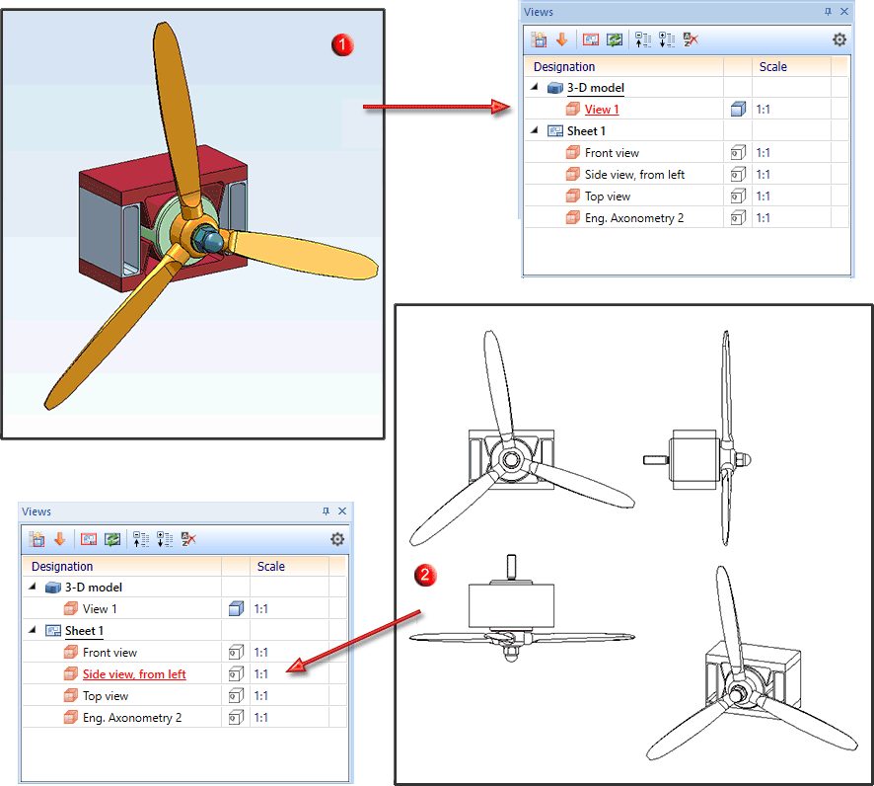Image resolution: width=874 pixels, height=786 pixels.
Task: Collapse all tree entries icon in upper Views toolbar
Action: pyautogui.click(x=643, y=39)
